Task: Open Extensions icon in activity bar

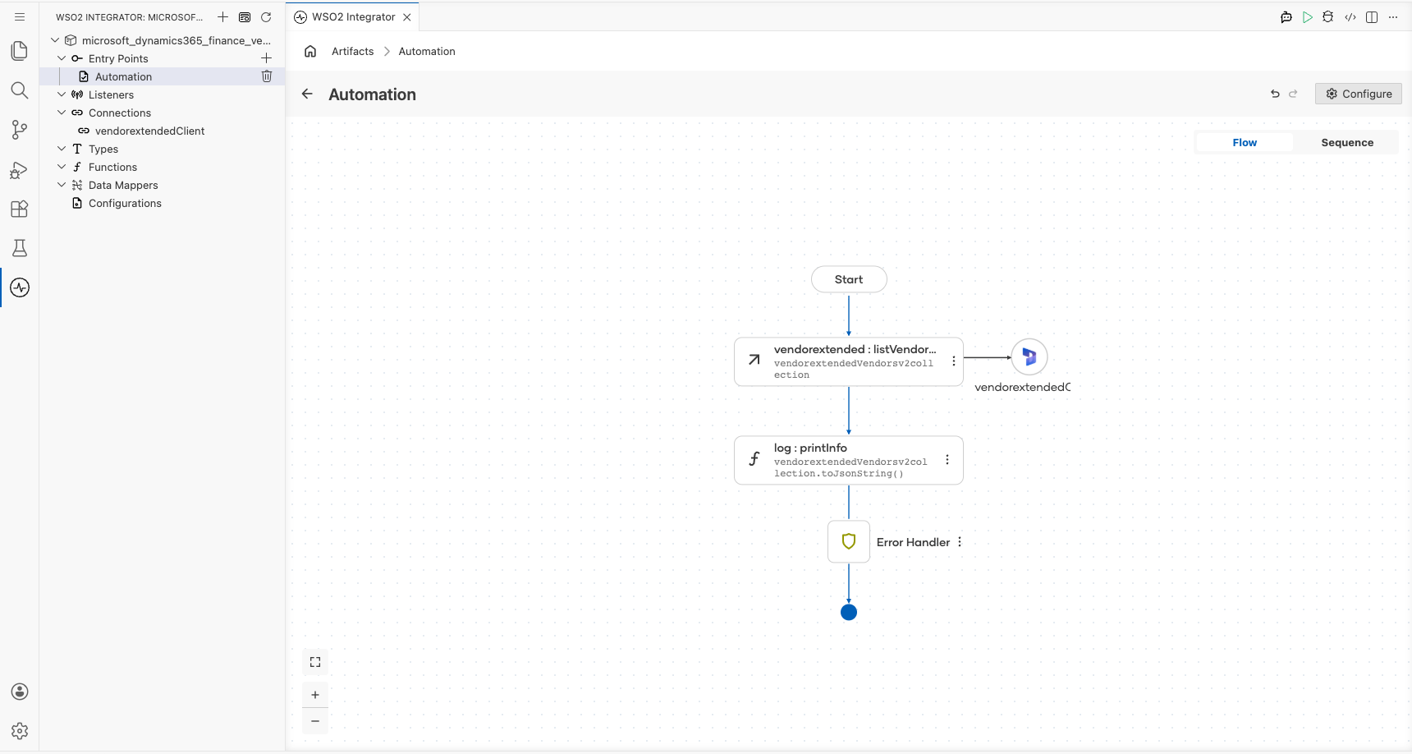Action: [20, 209]
